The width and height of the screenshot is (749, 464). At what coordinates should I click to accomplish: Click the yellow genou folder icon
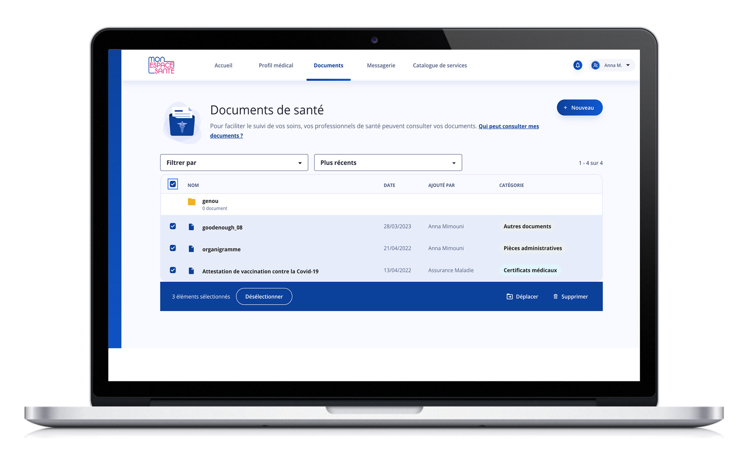(x=192, y=202)
